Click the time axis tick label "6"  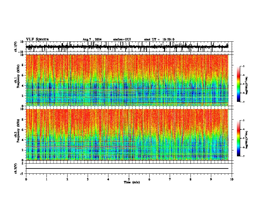tap(150, 179)
